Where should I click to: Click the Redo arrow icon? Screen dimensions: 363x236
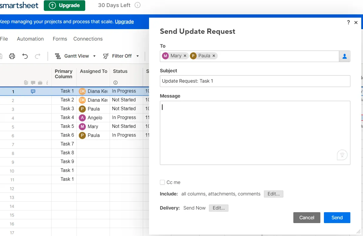pyautogui.click(x=38, y=56)
